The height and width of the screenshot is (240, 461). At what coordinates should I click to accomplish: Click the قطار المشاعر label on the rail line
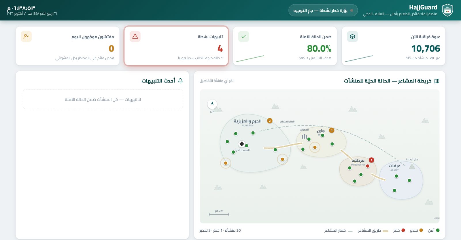click(287, 122)
